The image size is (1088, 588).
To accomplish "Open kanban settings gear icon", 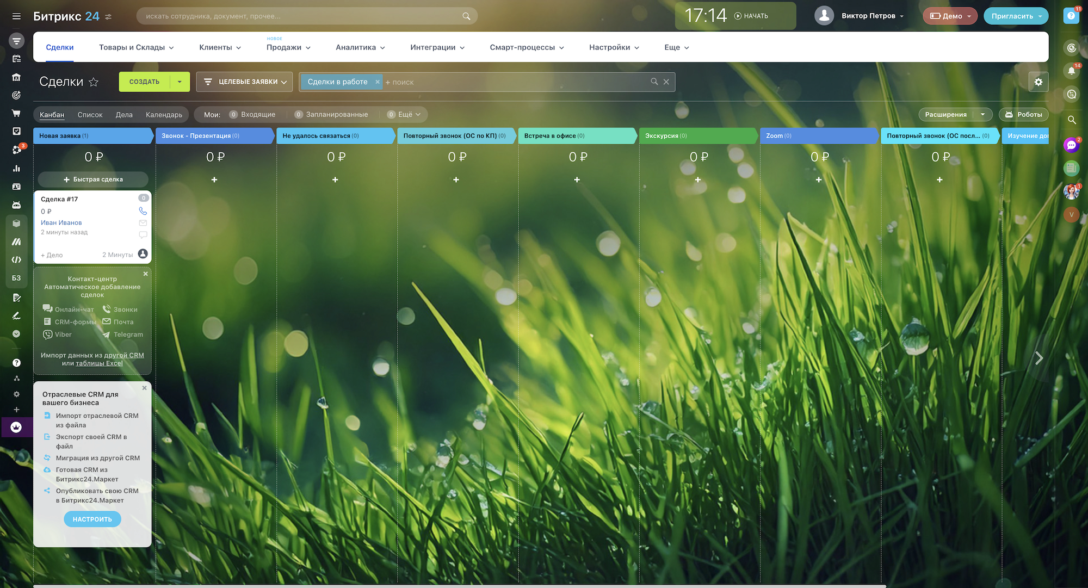I will (1038, 82).
